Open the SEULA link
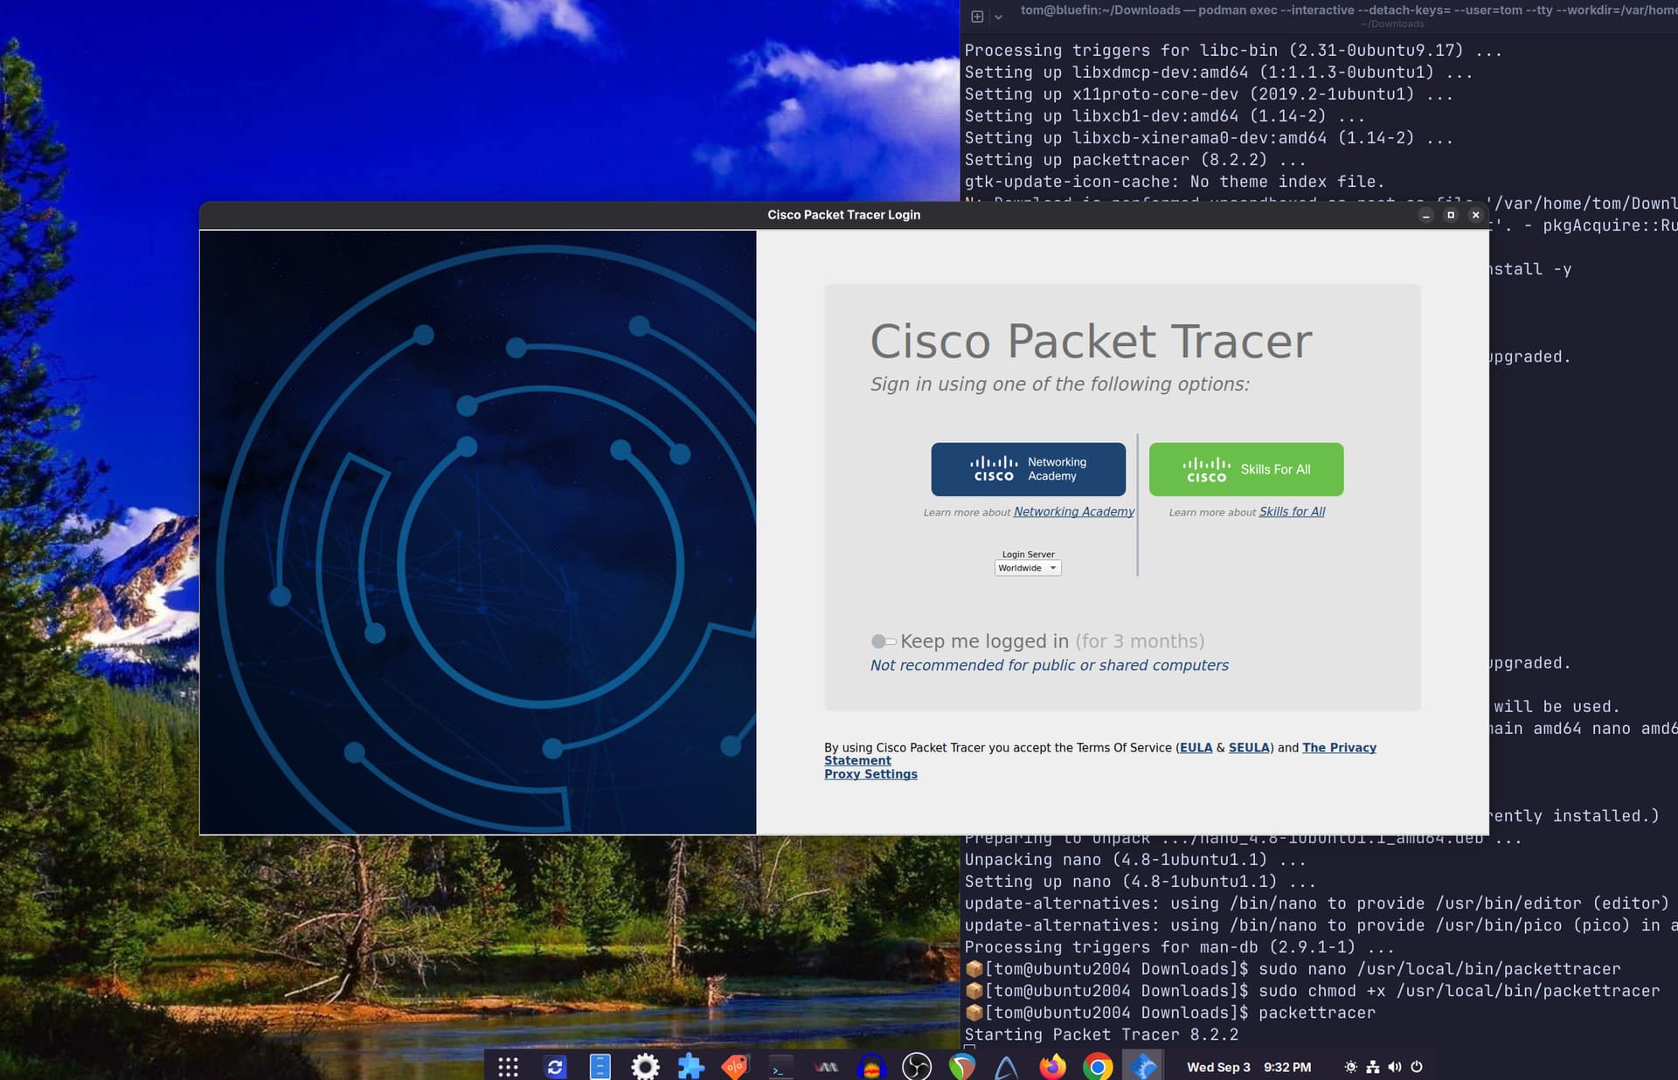 pyautogui.click(x=1249, y=748)
